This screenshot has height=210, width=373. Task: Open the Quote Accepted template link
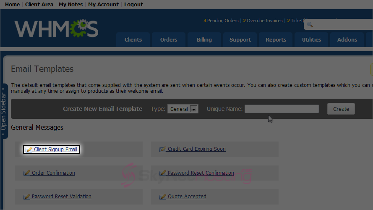click(187, 197)
